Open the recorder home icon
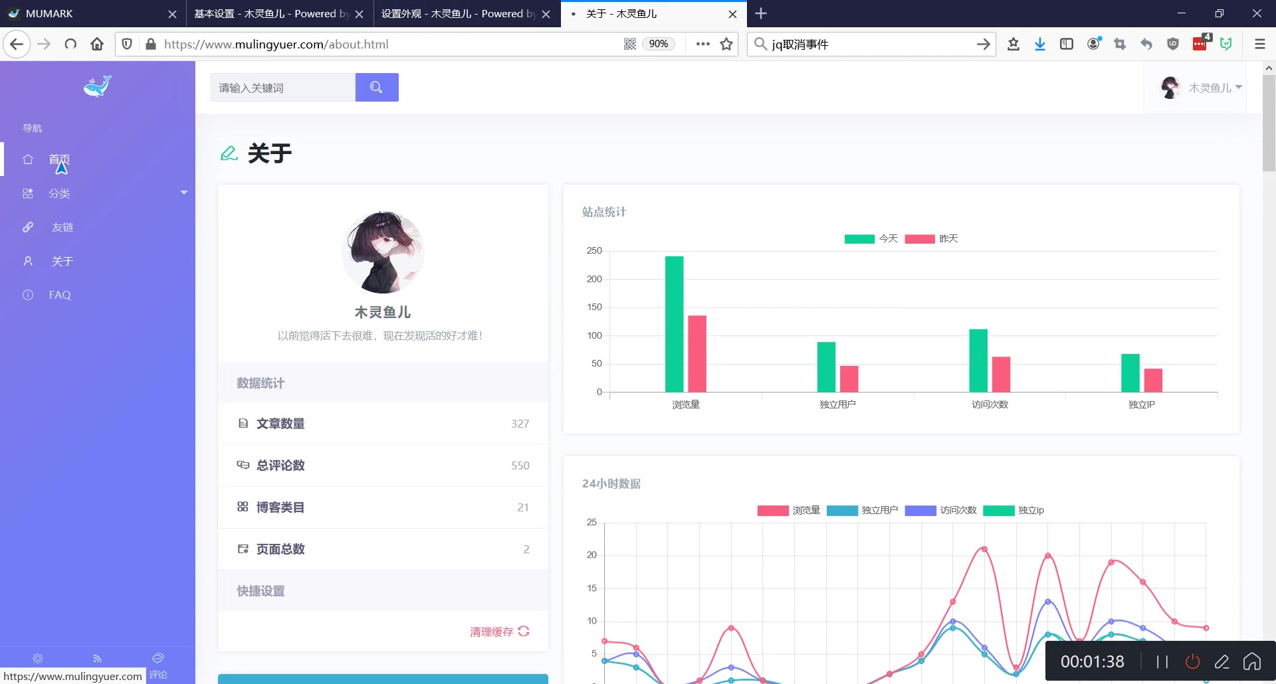This screenshot has height=684, width=1276. [x=1252, y=661]
